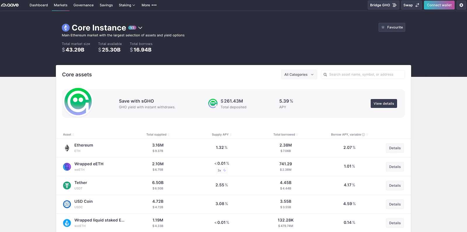The height and width of the screenshot is (232, 467).
Task: Click the wstETH token icon
Action: 67,223
